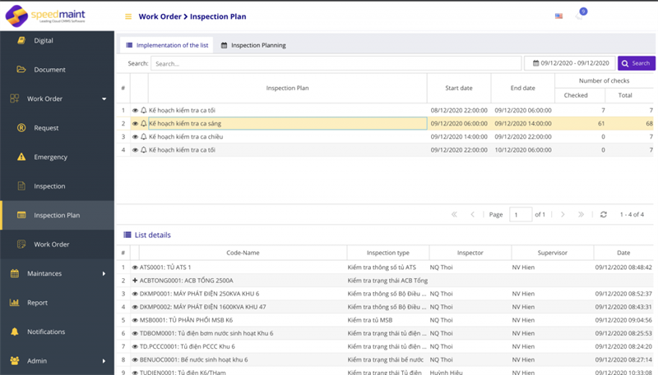Click the refresh icon in pagination bar
The height and width of the screenshot is (375, 658).
(x=604, y=214)
